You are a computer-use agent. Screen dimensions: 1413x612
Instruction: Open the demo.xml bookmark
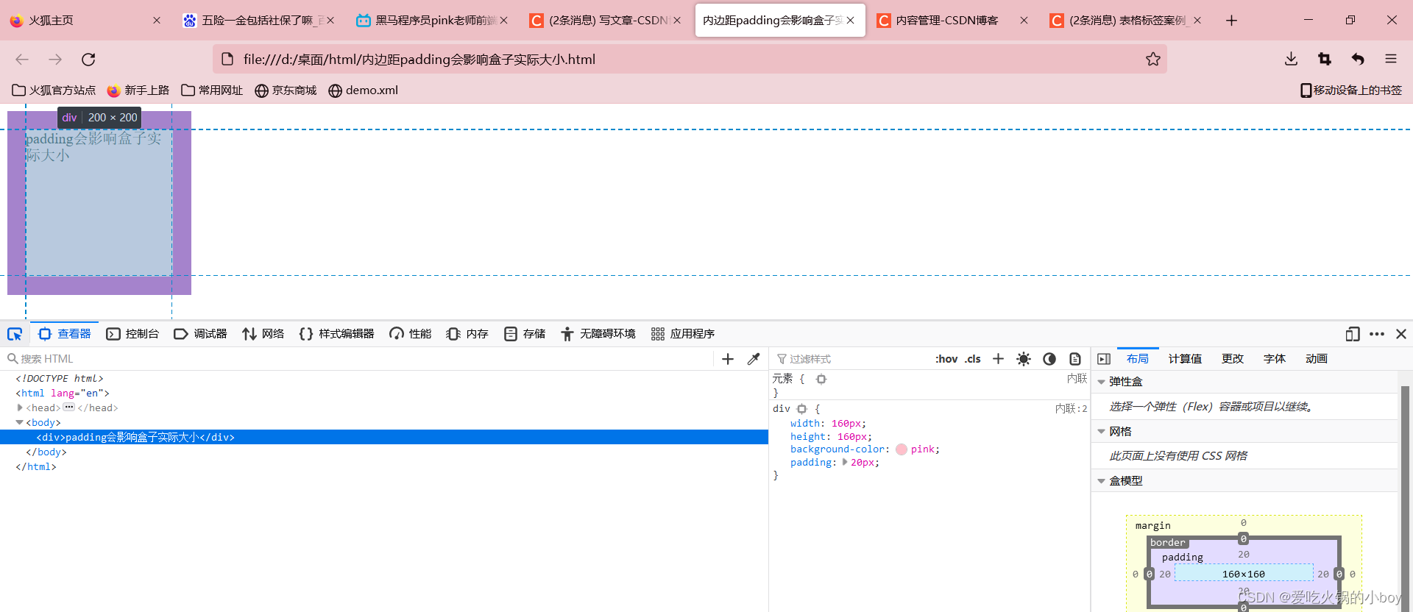tap(363, 90)
